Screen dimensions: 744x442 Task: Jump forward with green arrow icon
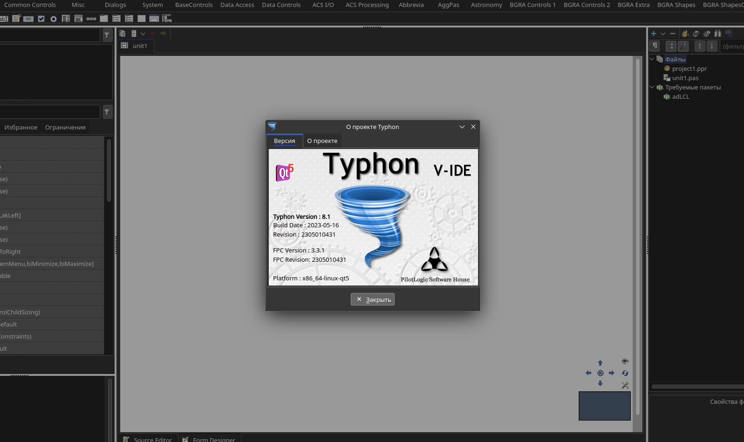tap(164, 34)
